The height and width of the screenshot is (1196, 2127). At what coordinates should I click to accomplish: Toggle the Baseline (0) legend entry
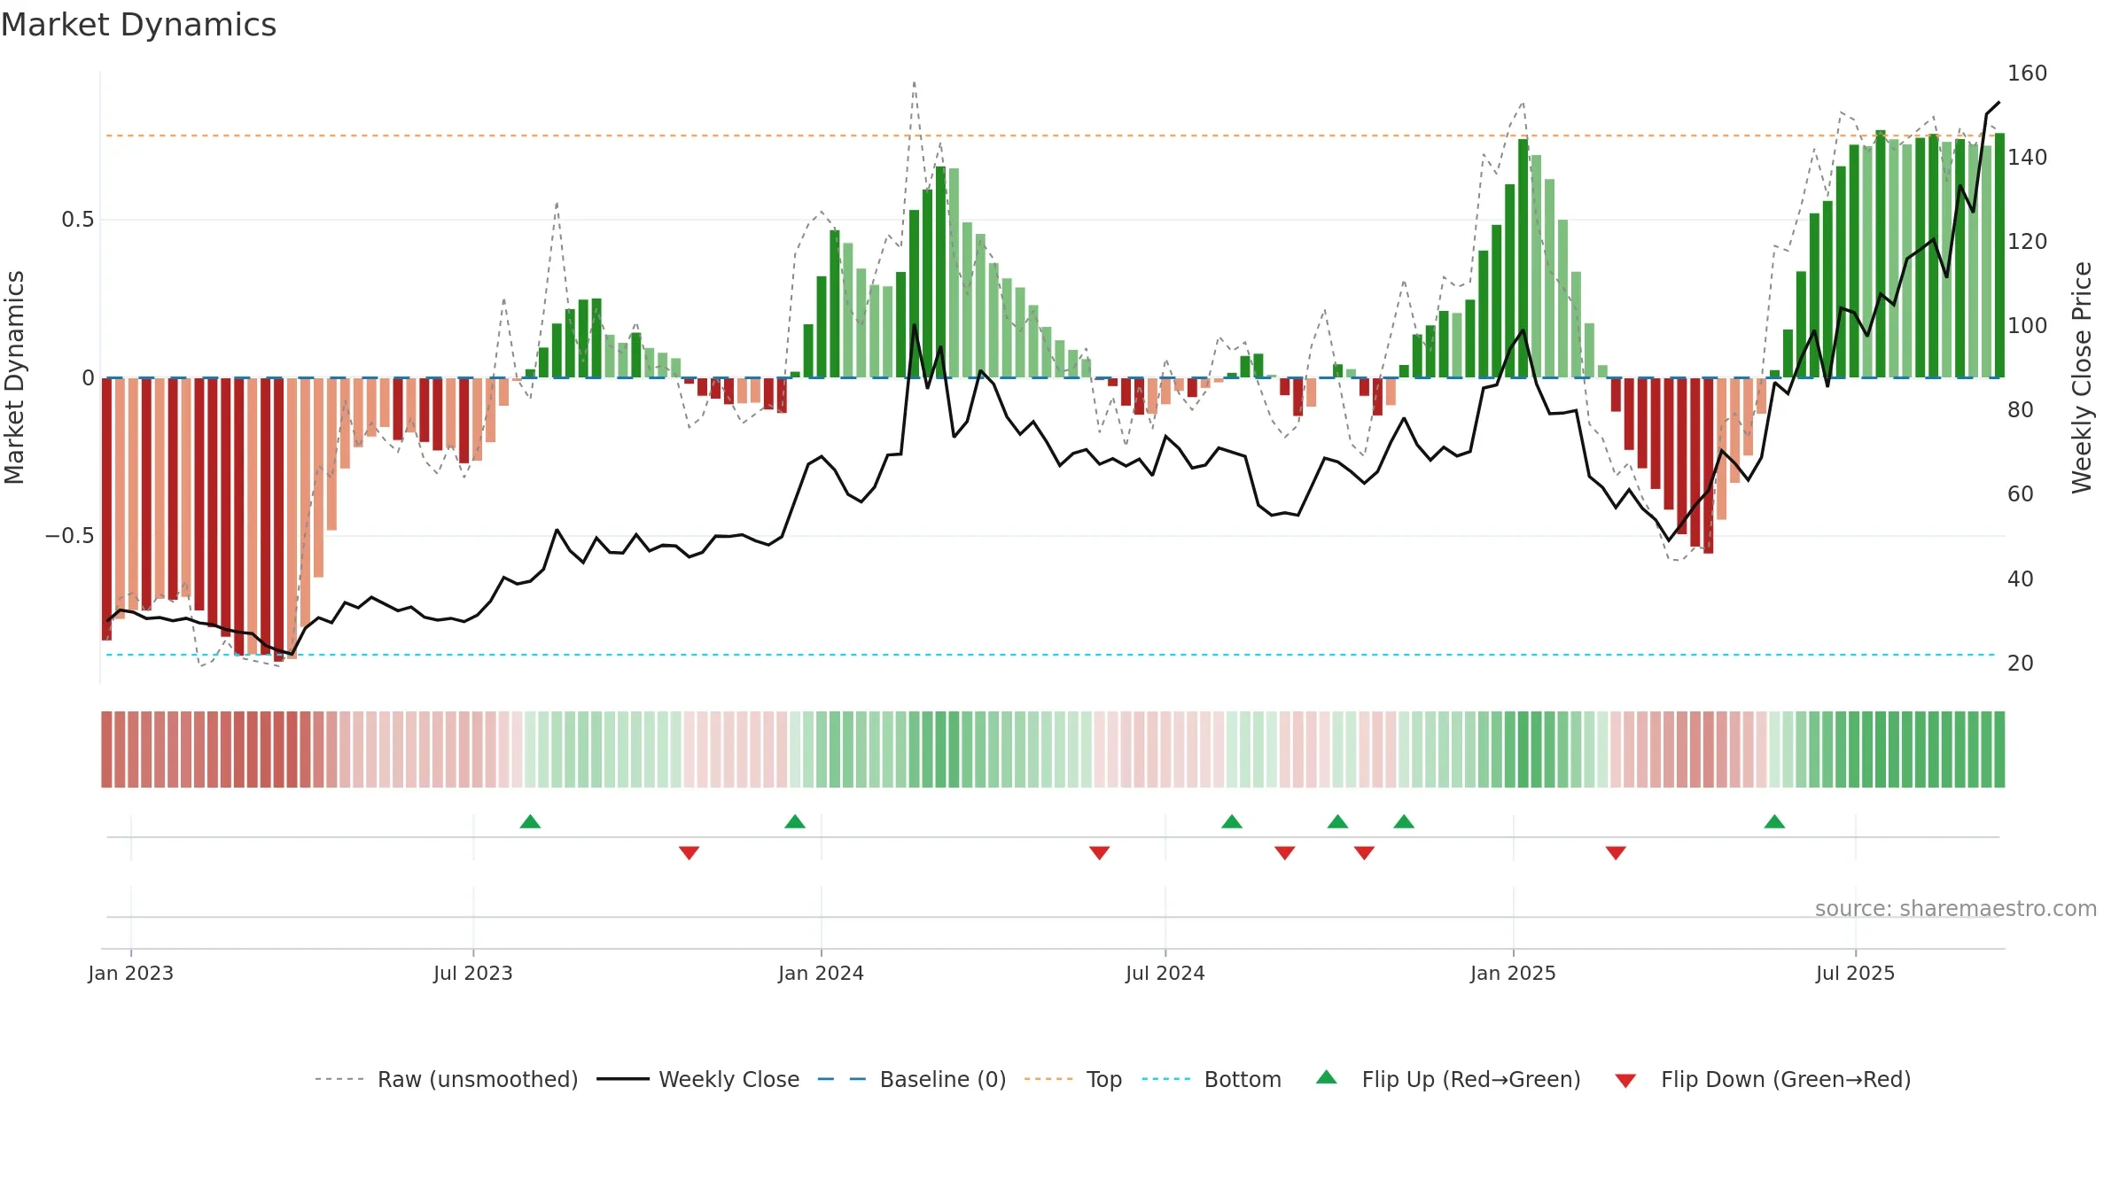pos(912,1079)
